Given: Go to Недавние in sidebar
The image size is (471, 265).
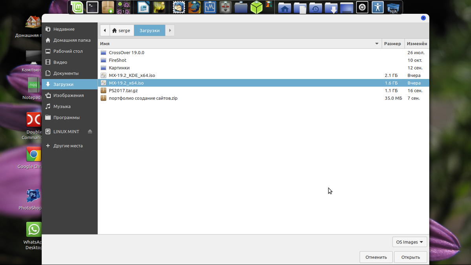Looking at the screenshot, I should (69, 29).
